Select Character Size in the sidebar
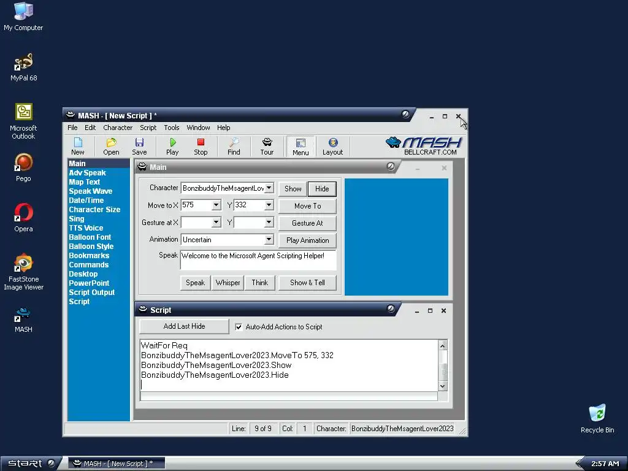 click(x=94, y=210)
